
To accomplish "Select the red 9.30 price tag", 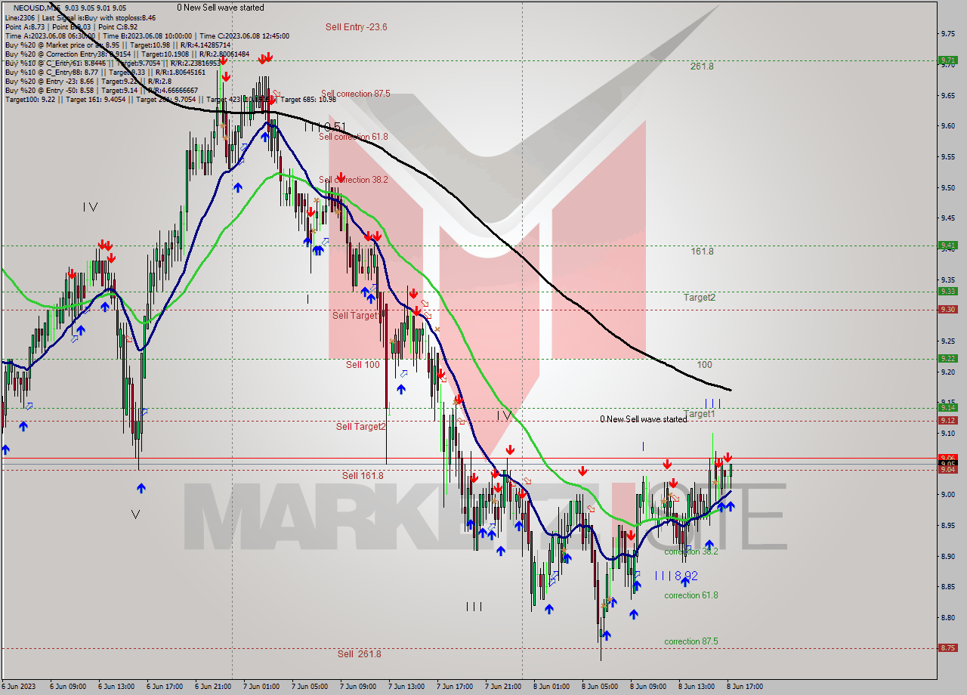I will point(947,309).
